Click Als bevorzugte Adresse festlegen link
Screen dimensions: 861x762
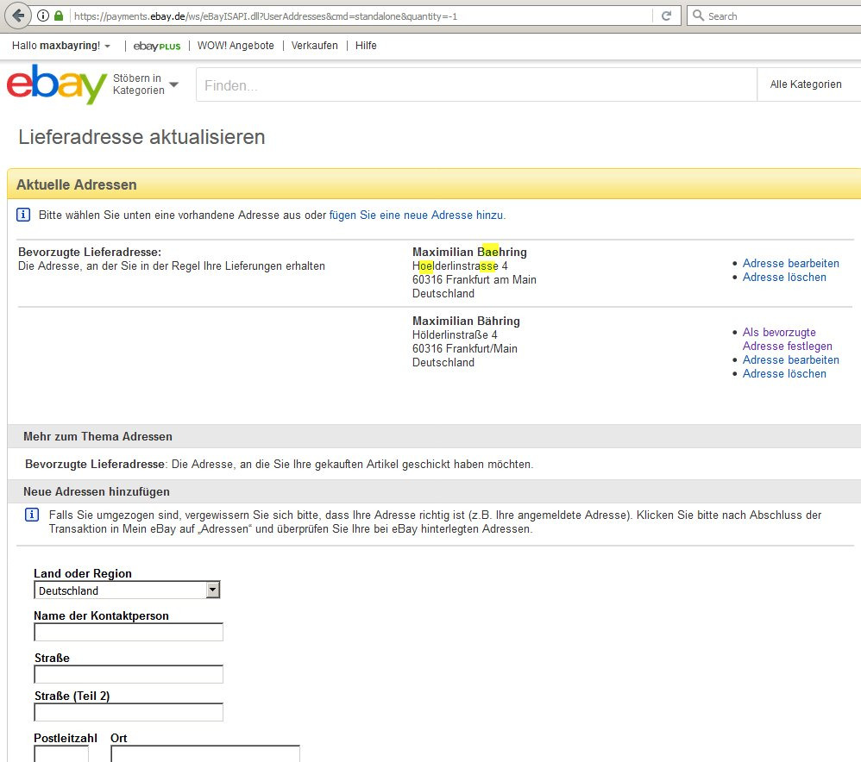787,339
